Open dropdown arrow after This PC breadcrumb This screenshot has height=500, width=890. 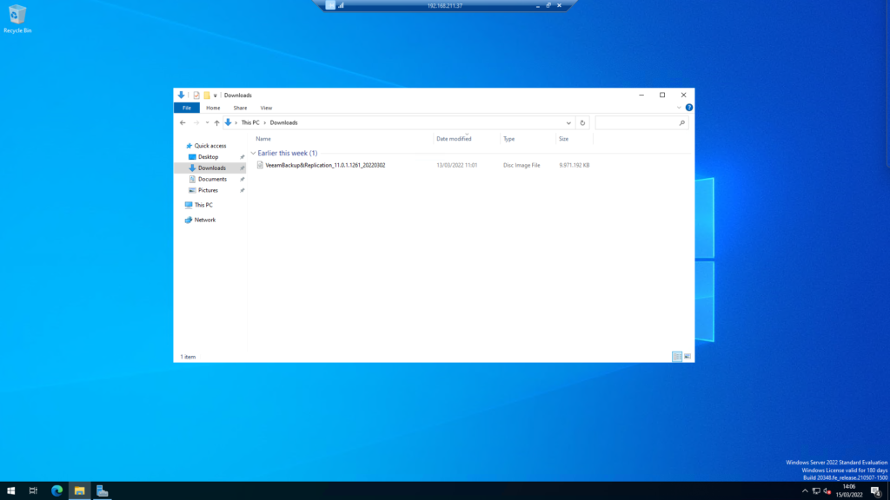point(264,122)
